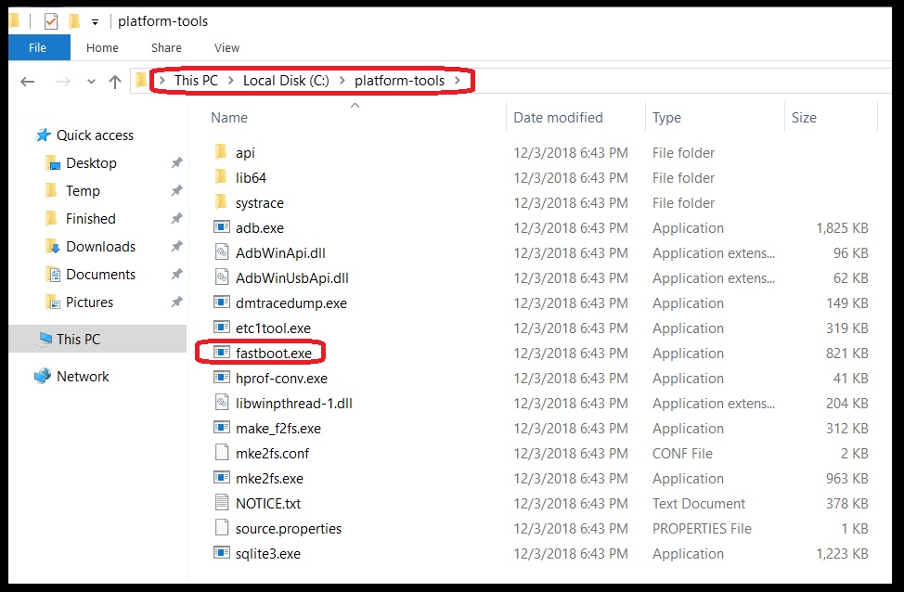This screenshot has width=904, height=592.
Task: Select the mke2fs.conf file icon
Action: pyautogui.click(x=222, y=453)
